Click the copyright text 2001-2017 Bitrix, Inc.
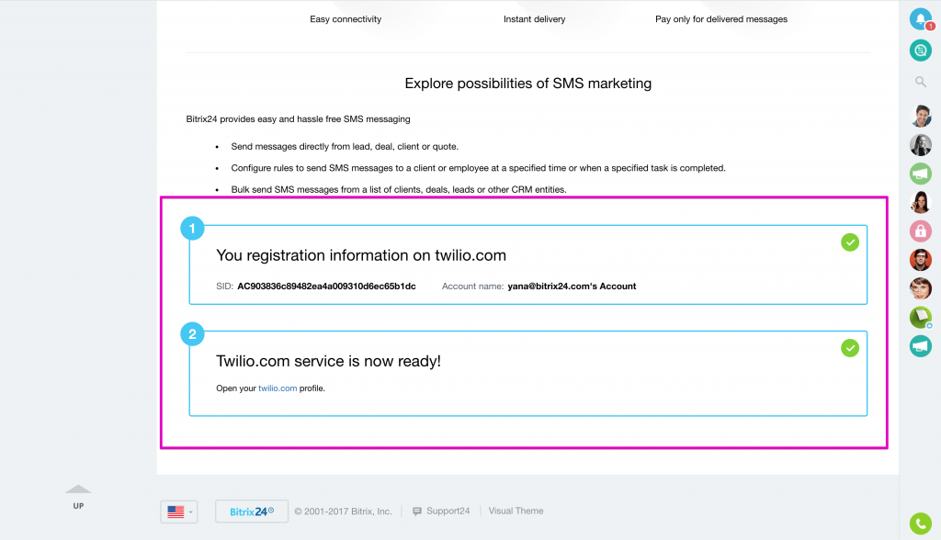The width and height of the screenshot is (941, 540). pos(344,512)
